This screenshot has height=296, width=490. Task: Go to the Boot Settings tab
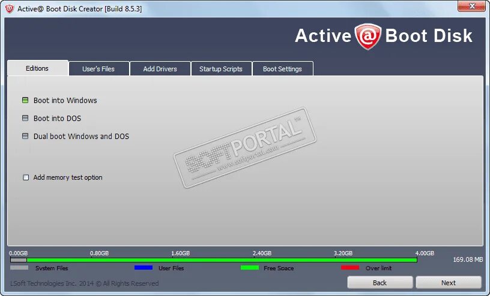[x=282, y=69]
